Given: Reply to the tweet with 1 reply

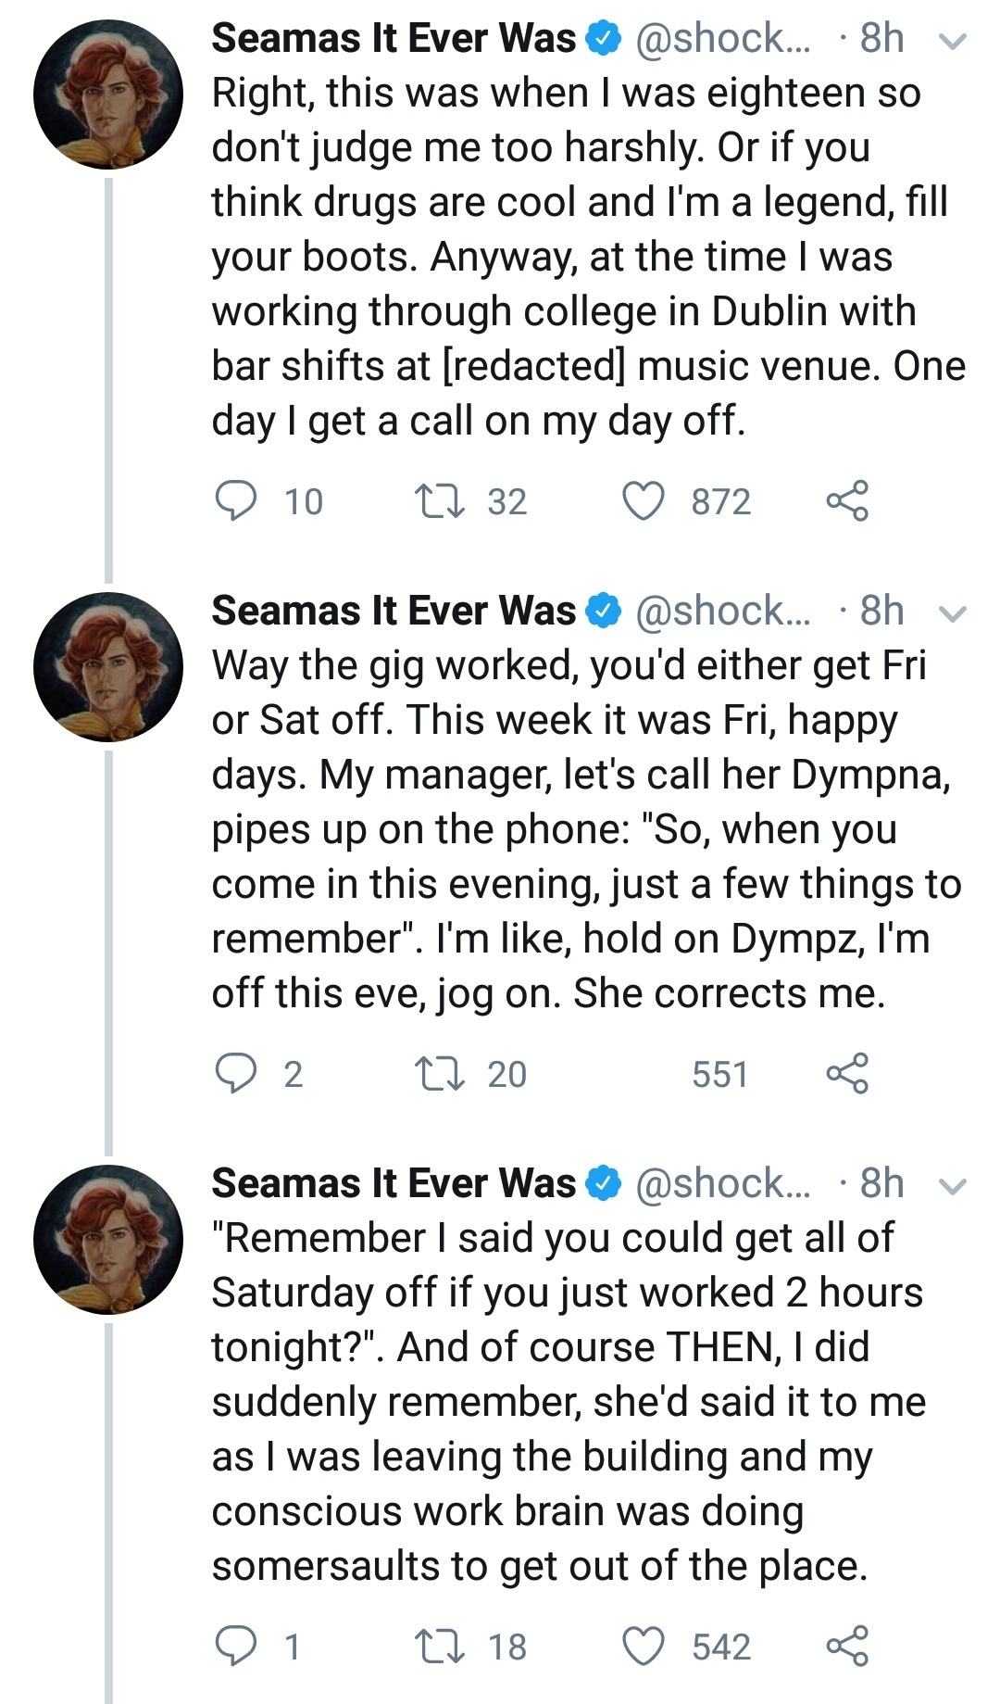Looking at the screenshot, I should [x=237, y=1647].
